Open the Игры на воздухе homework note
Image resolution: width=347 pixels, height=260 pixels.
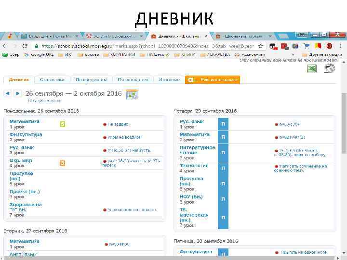(x=125, y=137)
